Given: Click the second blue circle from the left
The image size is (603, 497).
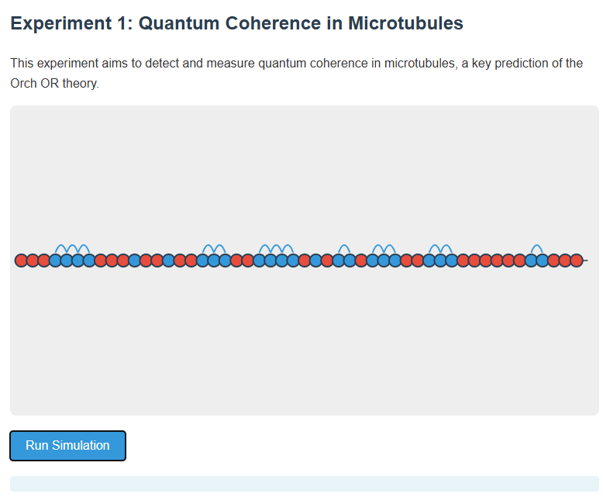Looking at the screenshot, I should point(67,261).
